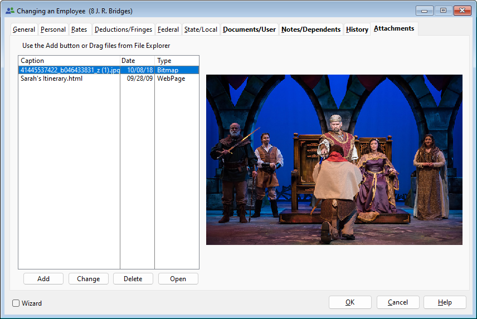Open the Documents/User tab
The image size is (477, 319).
(x=249, y=30)
